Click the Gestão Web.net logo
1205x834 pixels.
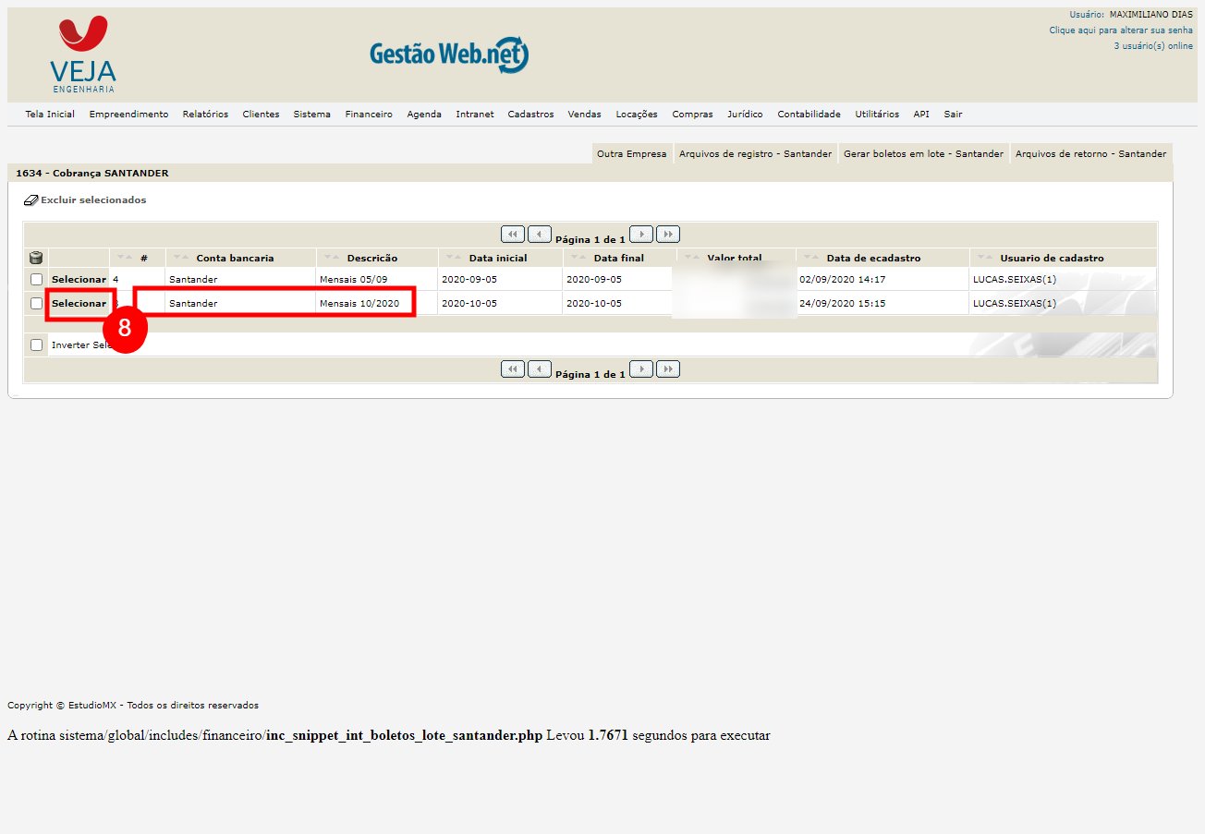coord(449,55)
